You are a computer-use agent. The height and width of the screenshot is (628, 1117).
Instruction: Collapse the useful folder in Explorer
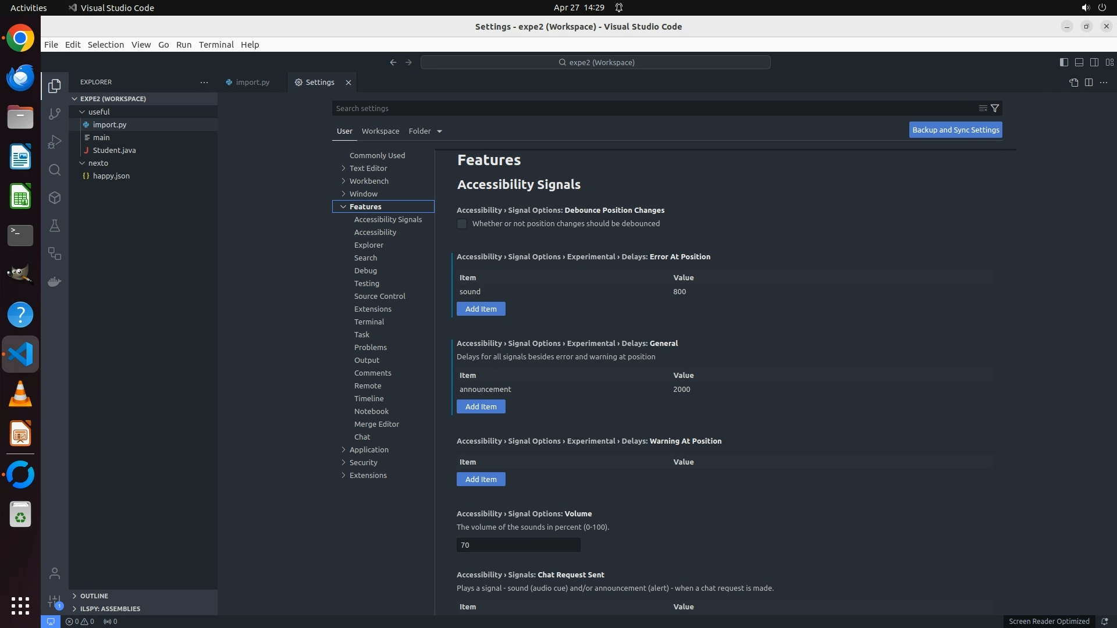pyautogui.click(x=99, y=112)
